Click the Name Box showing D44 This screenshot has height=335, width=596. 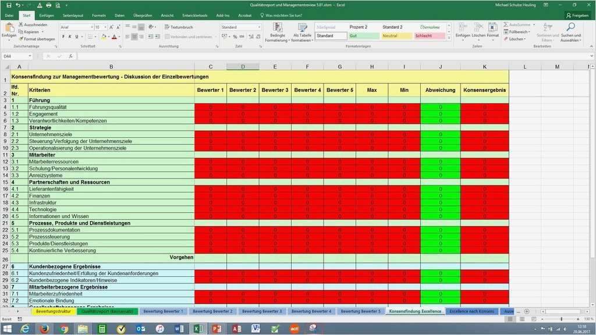[17, 56]
